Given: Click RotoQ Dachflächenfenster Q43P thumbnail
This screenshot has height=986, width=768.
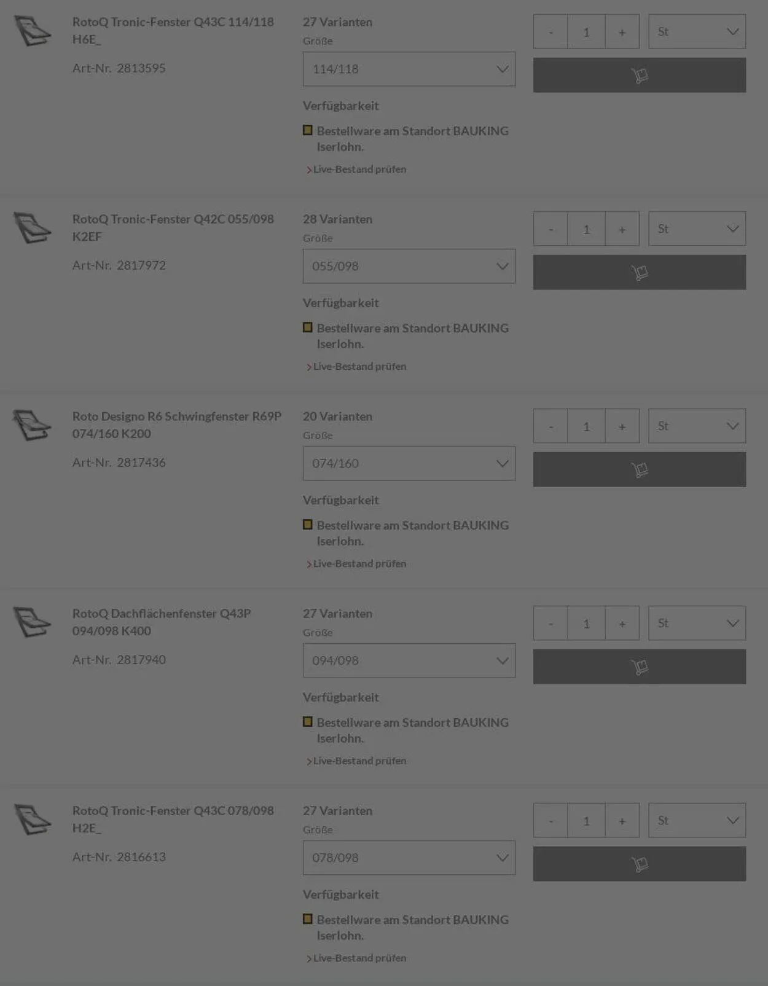Looking at the screenshot, I should click(33, 622).
